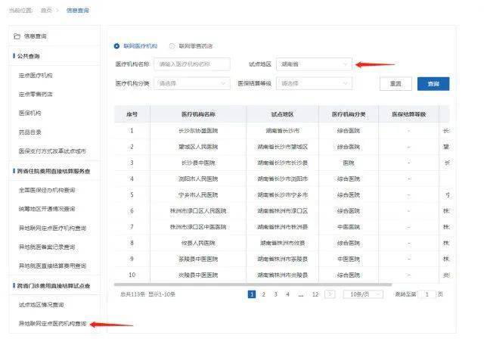Viewport: 484px width, 342px height.
Task: Select the 联网零售药店 radio button
Action: (172, 46)
